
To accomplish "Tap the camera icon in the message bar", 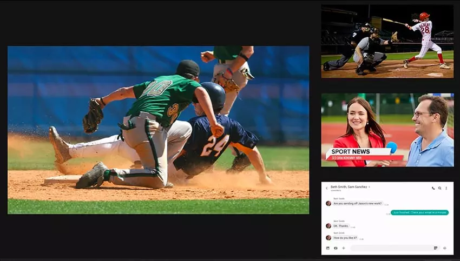I will (x=336, y=248).
